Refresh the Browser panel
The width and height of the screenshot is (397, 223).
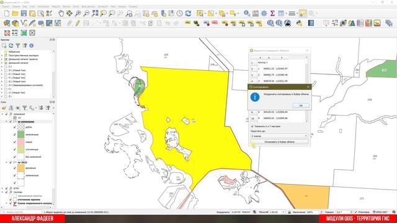11,45
